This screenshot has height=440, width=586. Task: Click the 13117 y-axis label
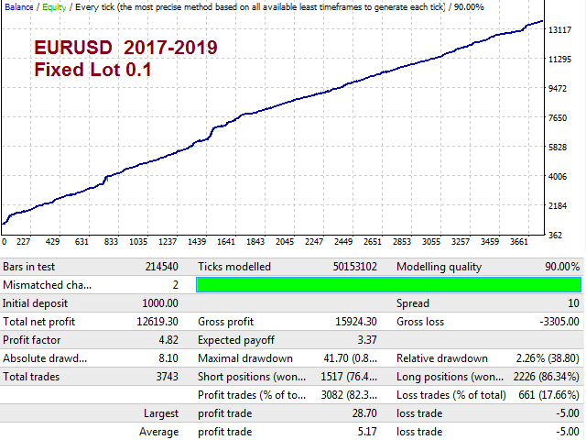(559, 29)
